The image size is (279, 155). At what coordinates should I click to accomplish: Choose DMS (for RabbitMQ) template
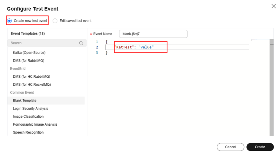[29, 61]
